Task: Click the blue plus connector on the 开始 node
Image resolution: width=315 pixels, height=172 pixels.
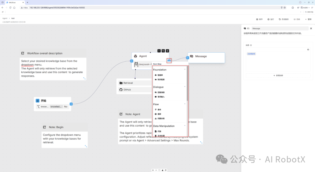Action: 71,104
